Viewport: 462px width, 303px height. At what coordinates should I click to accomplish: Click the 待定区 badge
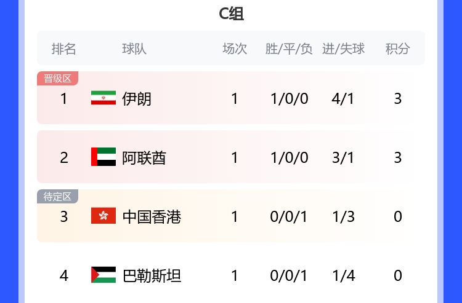coord(57,197)
